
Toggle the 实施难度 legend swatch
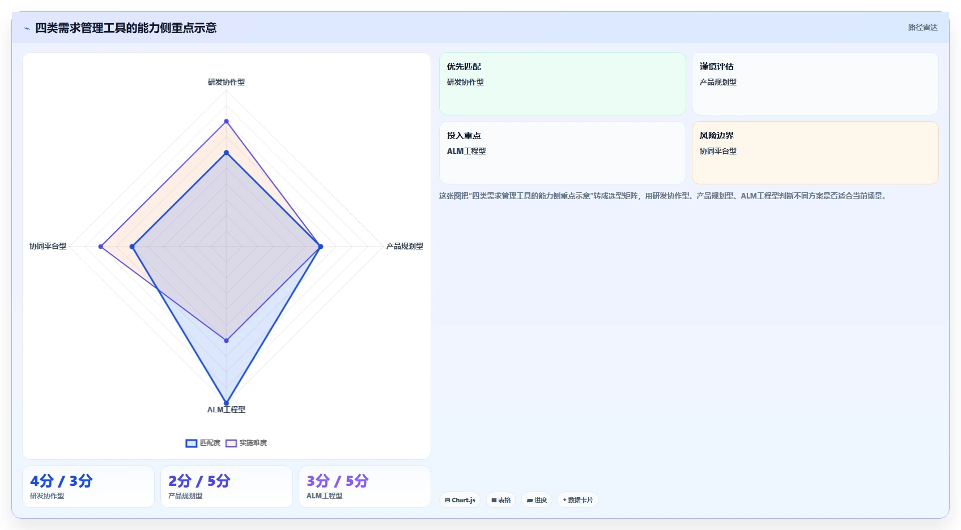coord(231,443)
